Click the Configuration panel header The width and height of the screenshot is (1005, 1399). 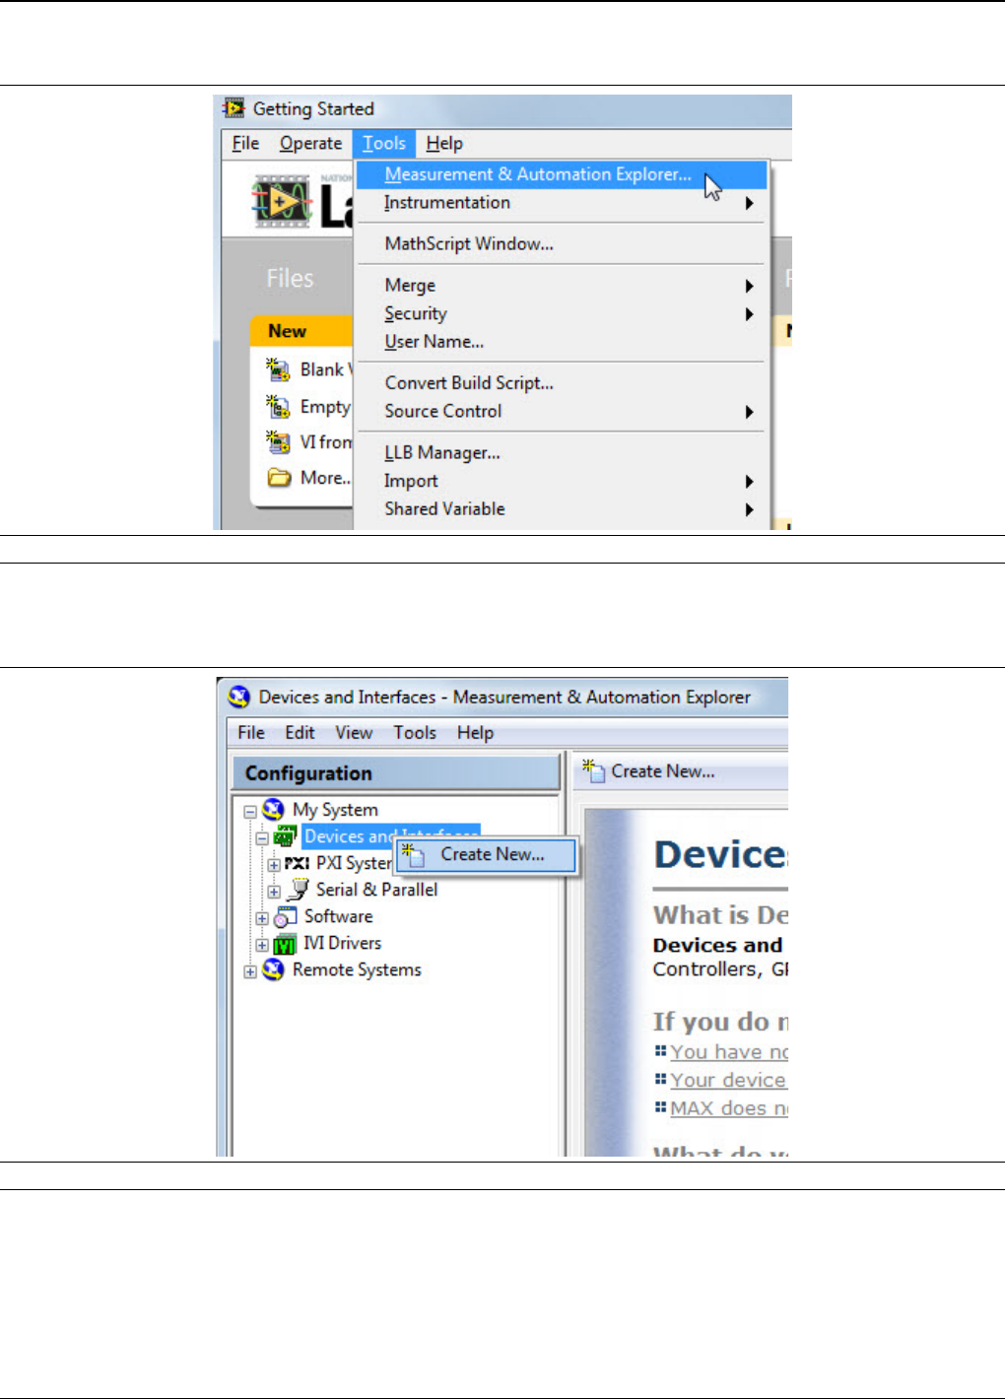pyautogui.click(x=395, y=773)
